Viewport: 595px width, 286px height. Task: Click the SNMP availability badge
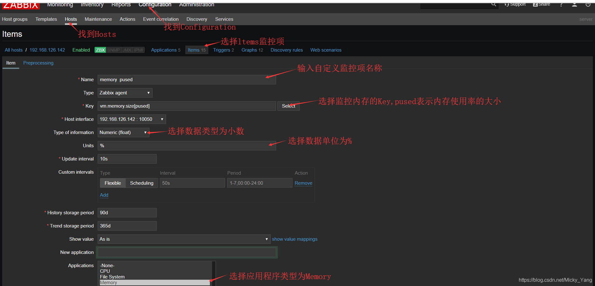pos(113,50)
